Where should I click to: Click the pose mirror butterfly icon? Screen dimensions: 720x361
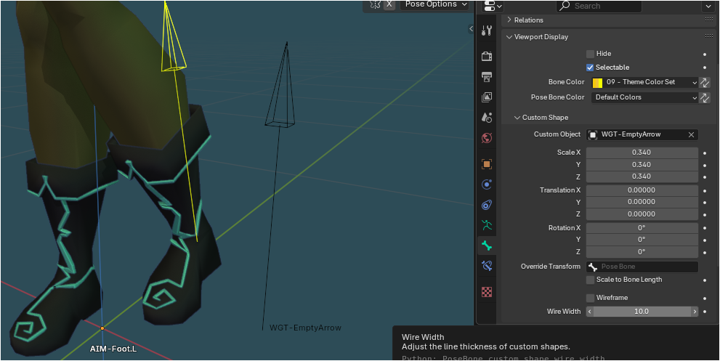pyautogui.click(x=375, y=4)
